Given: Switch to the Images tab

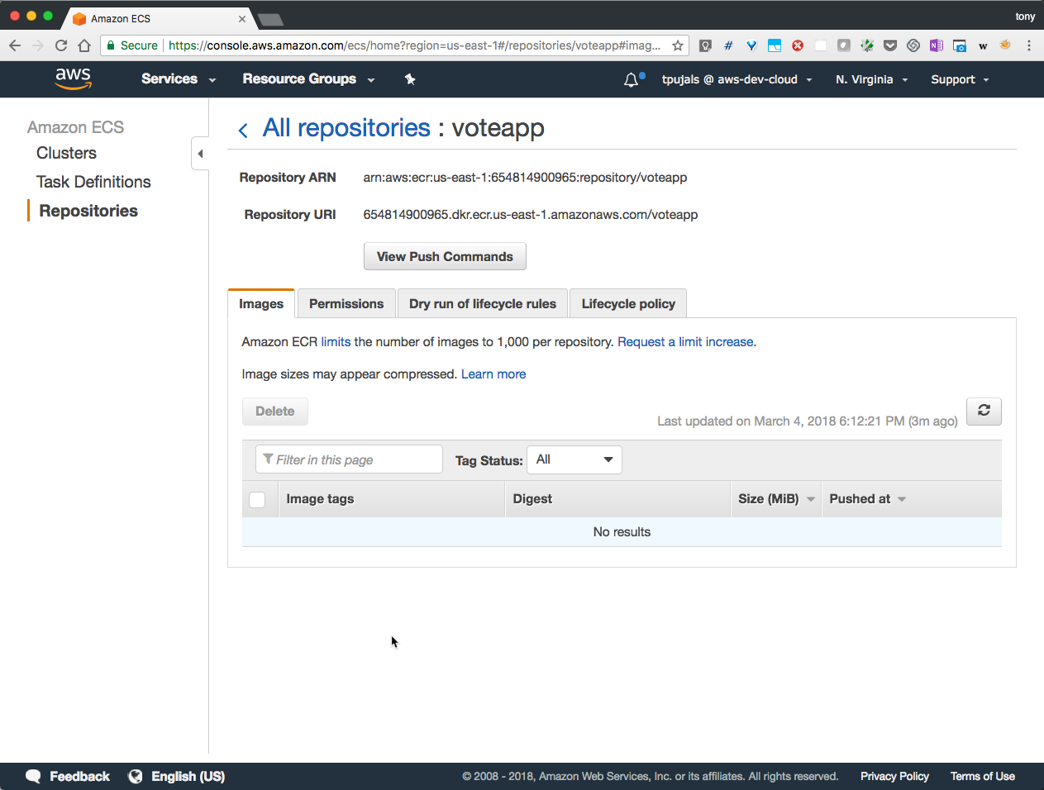Looking at the screenshot, I should point(261,303).
